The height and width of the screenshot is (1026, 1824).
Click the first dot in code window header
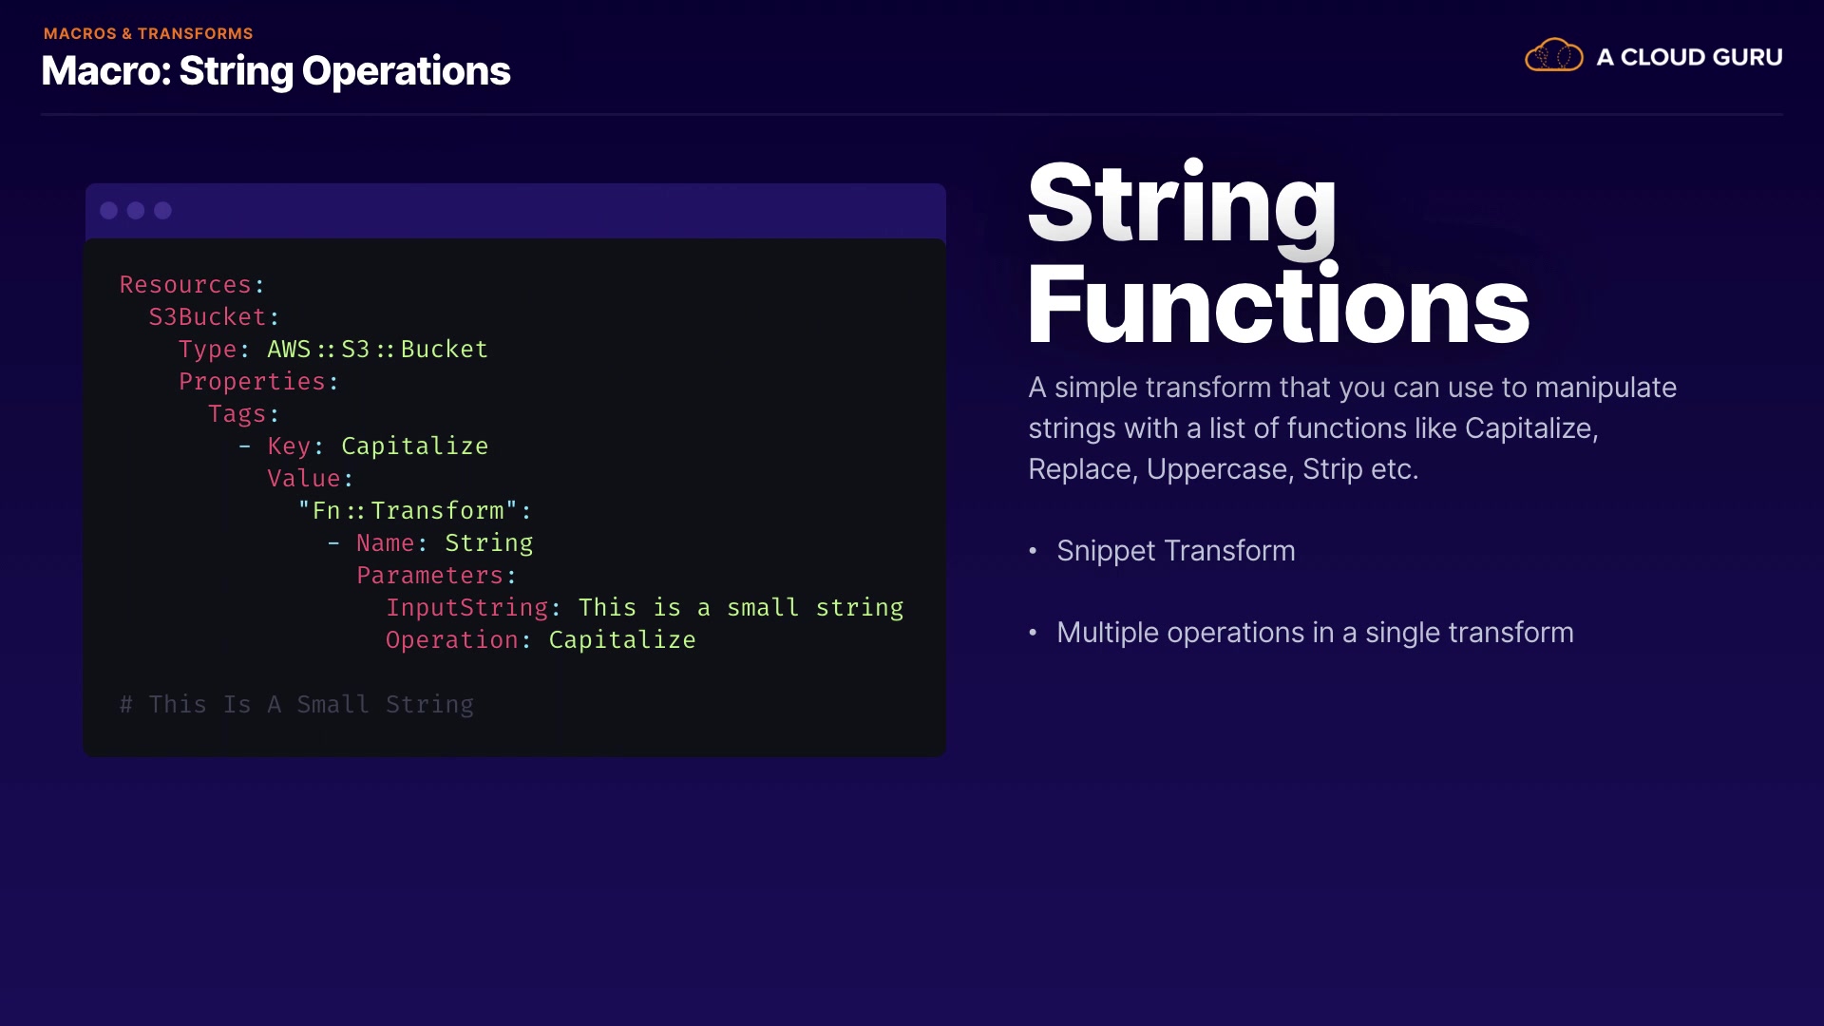tap(109, 211)
